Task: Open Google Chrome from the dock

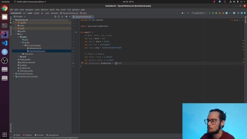Action: tap(5, 8)
